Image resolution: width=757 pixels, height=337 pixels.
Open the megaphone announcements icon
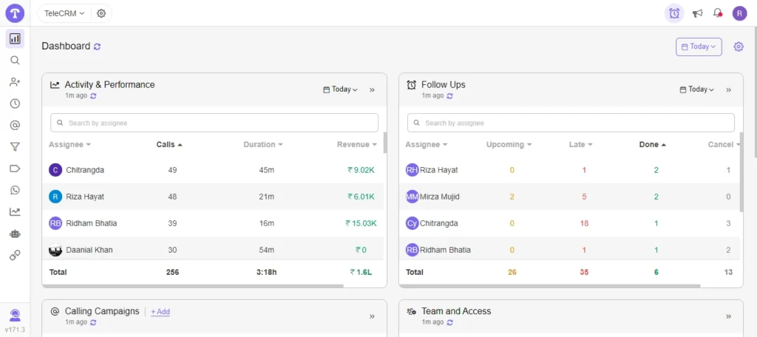coord(697,13)
